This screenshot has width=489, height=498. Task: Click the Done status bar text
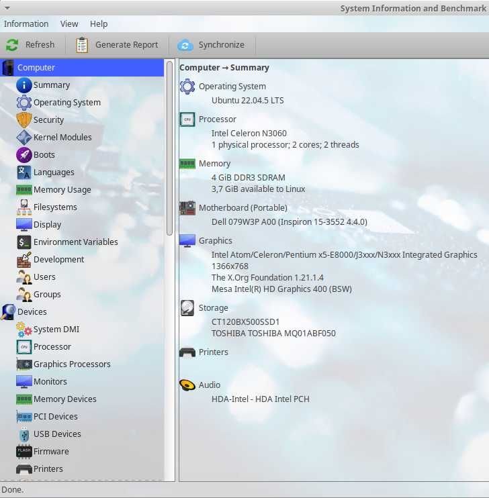click(x=12, y=490)
